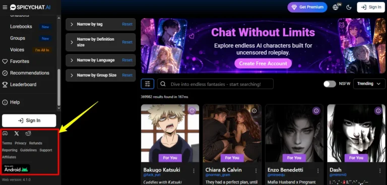Image resolution: width=387 pixels, height=185 pixels.
Task: Open the Affiliates link
Action: pos(9,157)
